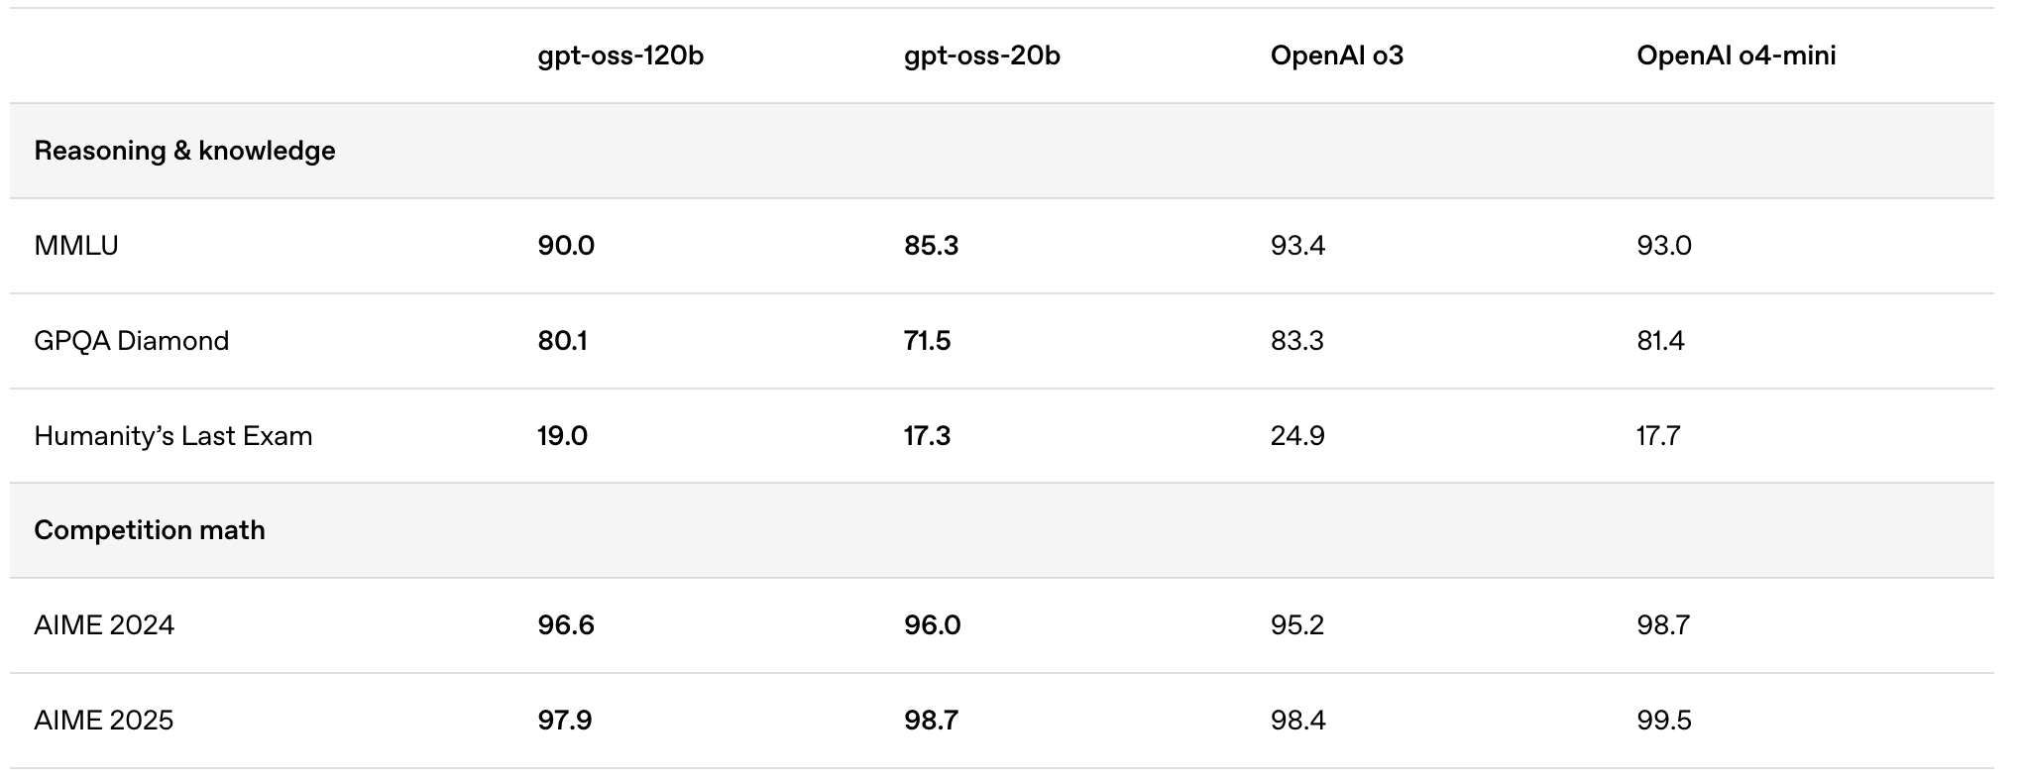
Task: Click the 85.3 MMLU score cell
Action: tap(931, 246)
